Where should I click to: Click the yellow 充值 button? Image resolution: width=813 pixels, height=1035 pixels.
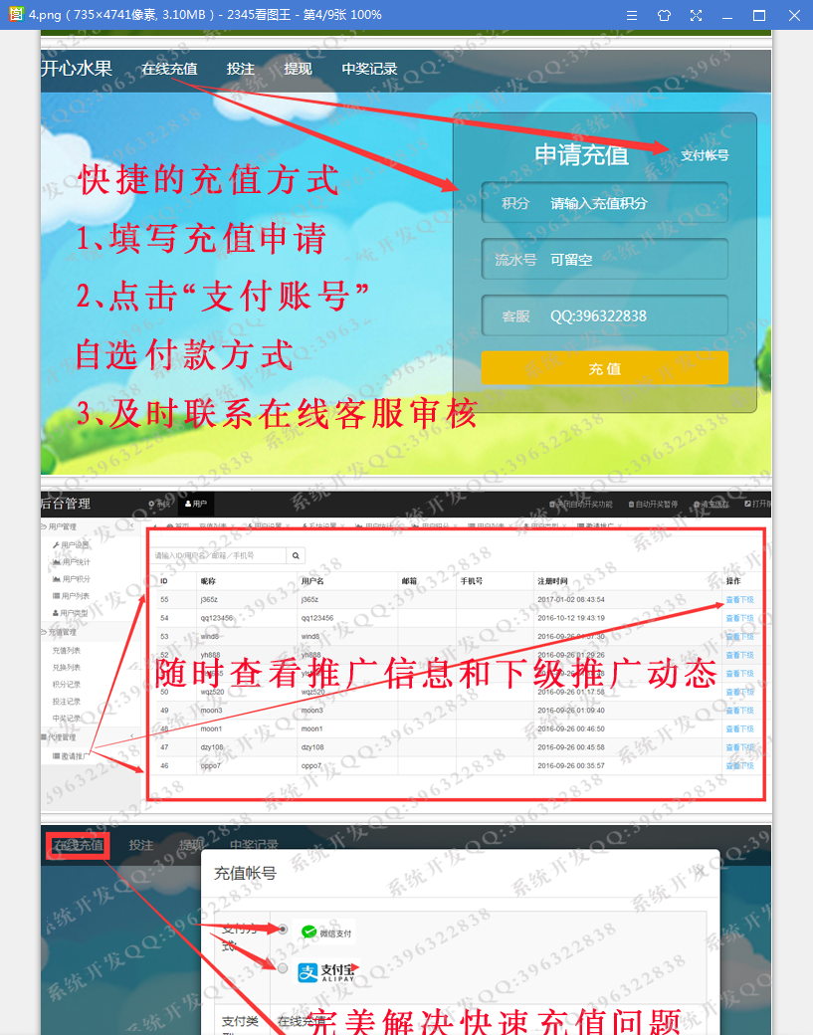pos(604,367)
